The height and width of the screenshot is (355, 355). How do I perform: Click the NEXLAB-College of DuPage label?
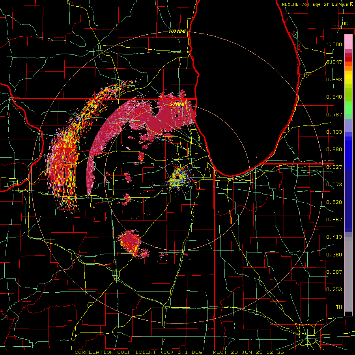point(316,4)
